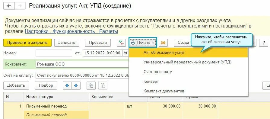Click the Провести и закрыть button
This screenshot has height=119, width=270.
pos(27,43)
